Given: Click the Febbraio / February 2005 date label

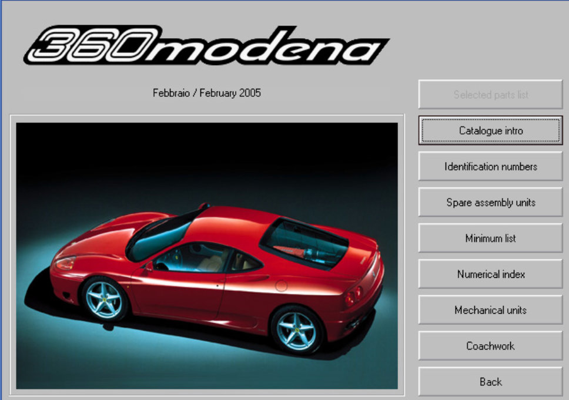Looking at the screenshot, I should 207,93.
